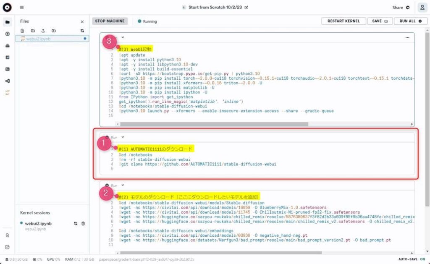The width and height of the screenshot is (430, 264).
Task: Click the model download cell horizontal scrollbar
Action: pyautogui.click(x=221, y=253)
